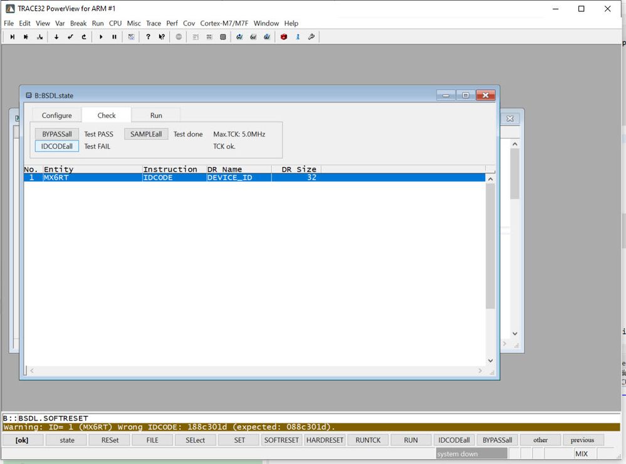Click the red cube icon
Viewport: 626px width, 464px height.
pyautogui.click(x=284, y=37)
